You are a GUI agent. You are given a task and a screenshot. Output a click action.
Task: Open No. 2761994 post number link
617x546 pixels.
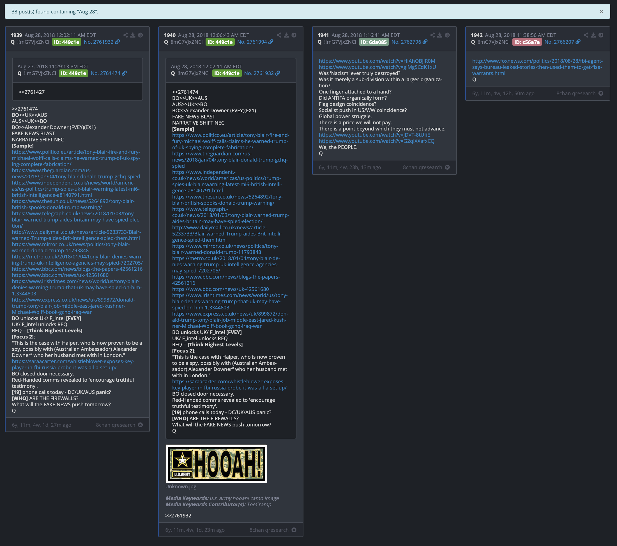coord(252,42)
